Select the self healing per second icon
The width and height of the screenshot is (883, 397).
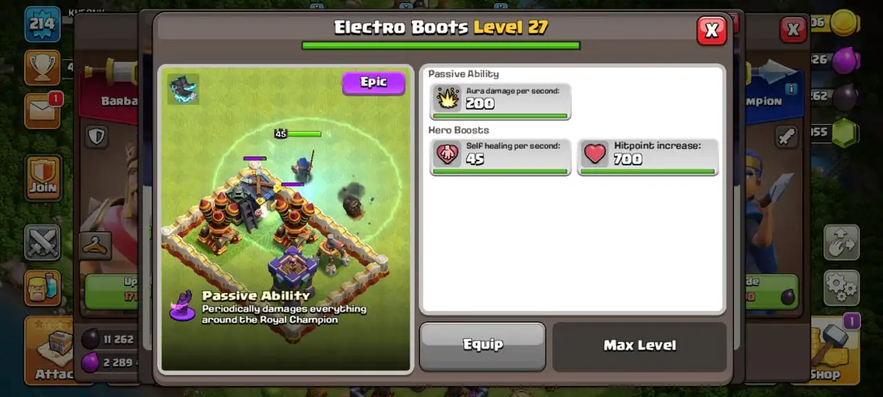447,154
